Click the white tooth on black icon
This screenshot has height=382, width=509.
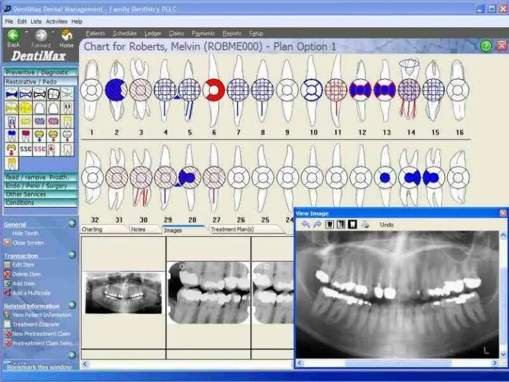352,224
